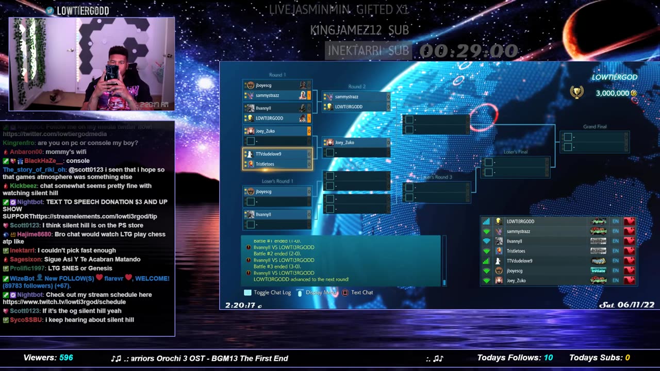
Task: Click the EN language tag on jboyescg's row
Action: coord(615,271)
